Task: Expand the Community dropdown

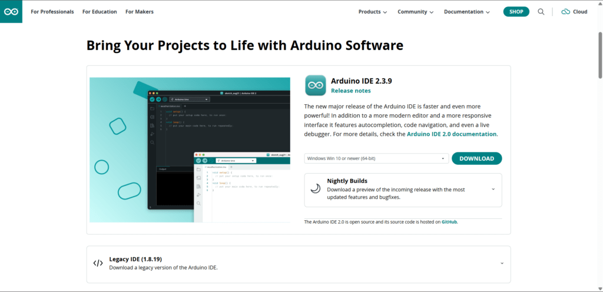Action: (x=416, y=12)
